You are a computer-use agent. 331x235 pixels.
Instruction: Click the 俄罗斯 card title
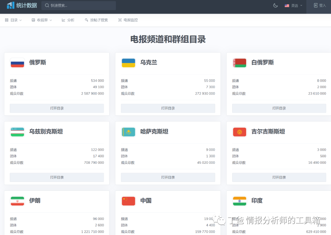[x=38, y=62]
